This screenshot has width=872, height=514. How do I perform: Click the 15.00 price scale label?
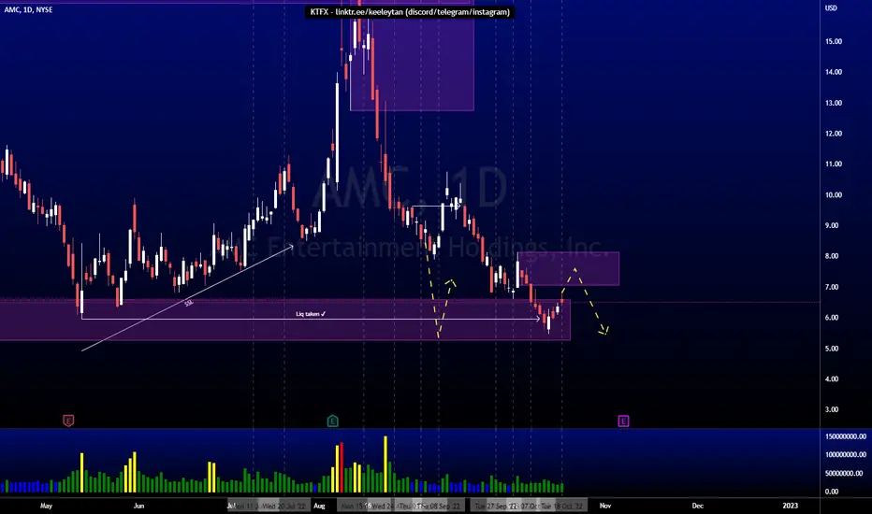[833, 41]
